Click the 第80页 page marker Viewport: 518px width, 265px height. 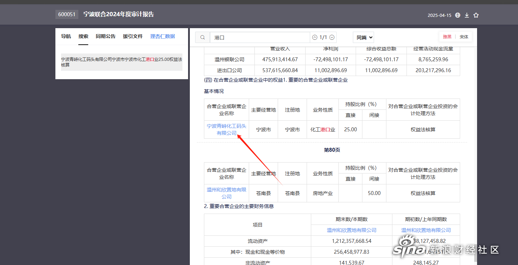pyautogui.click(x=332, y=150)
